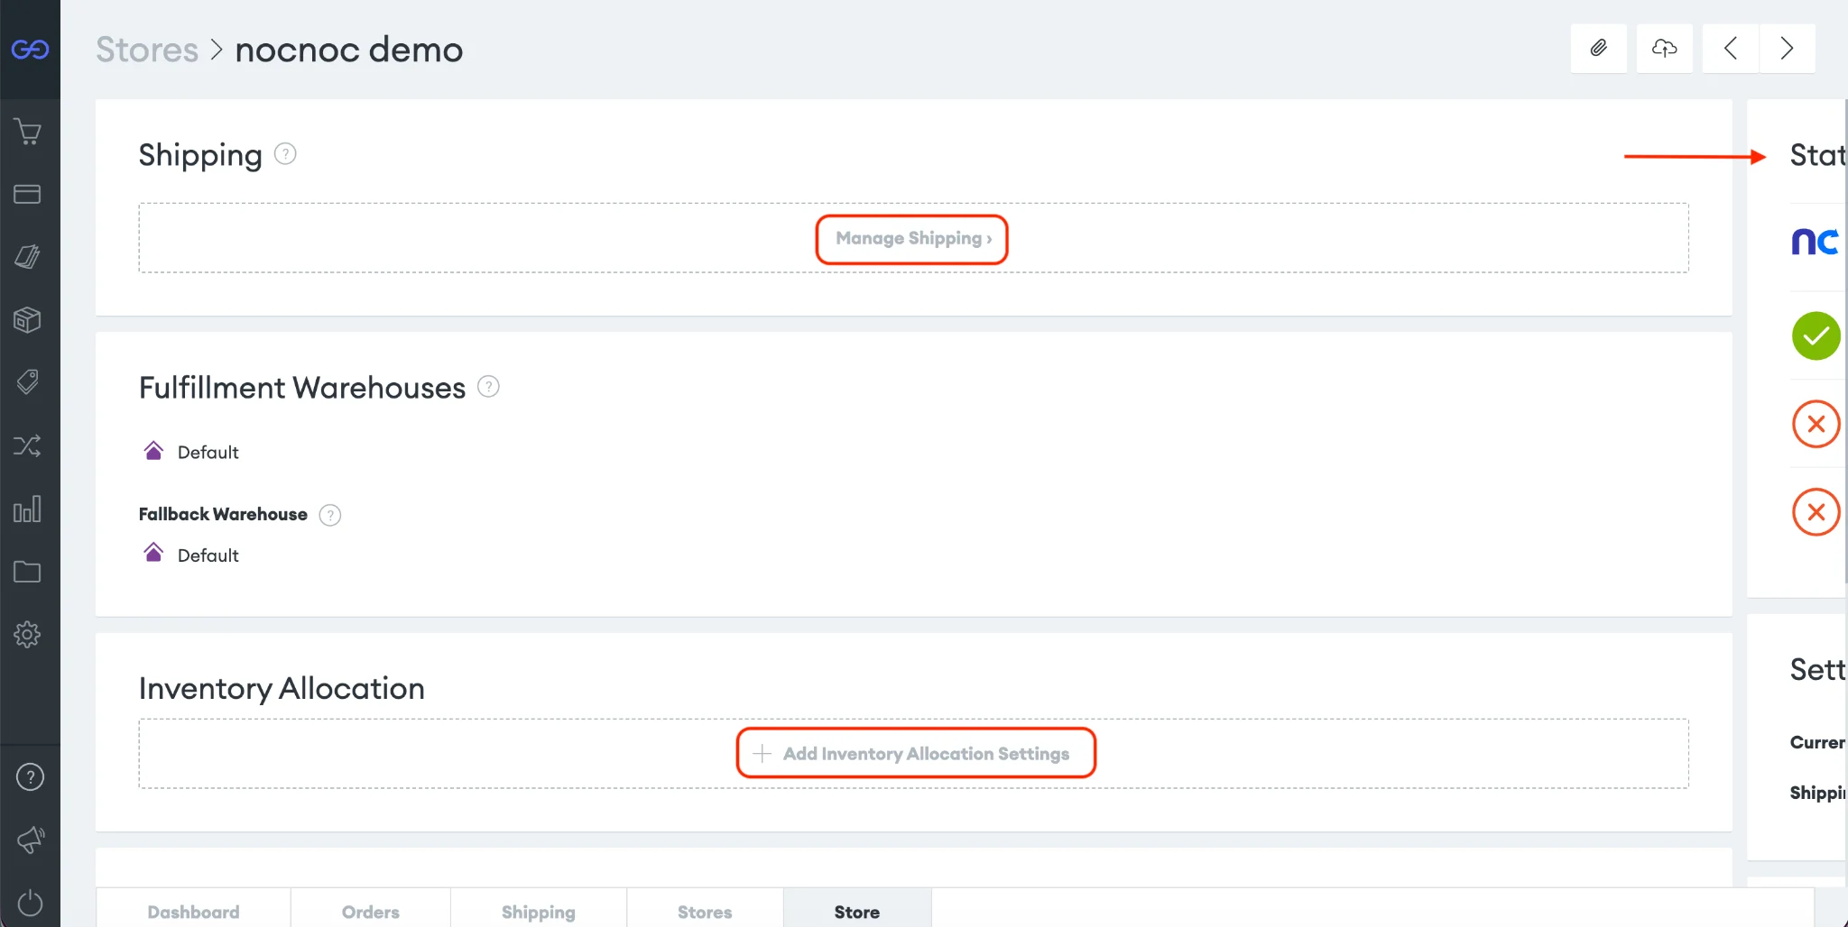Click the cloud upload button

1665,48
